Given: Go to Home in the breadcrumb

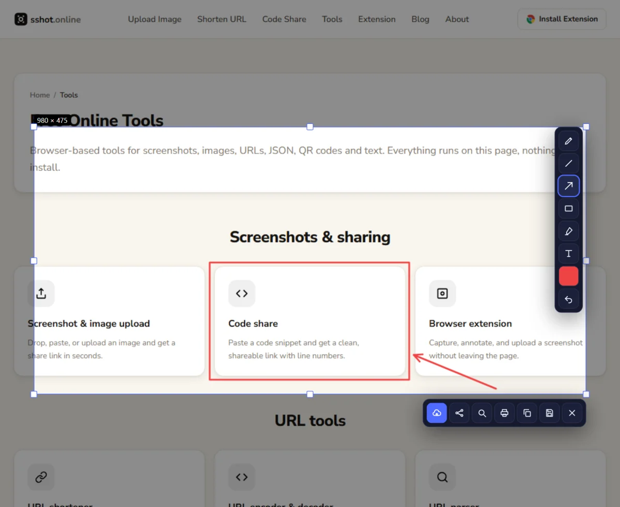Looking at the screenshot, I should [40, 95].
